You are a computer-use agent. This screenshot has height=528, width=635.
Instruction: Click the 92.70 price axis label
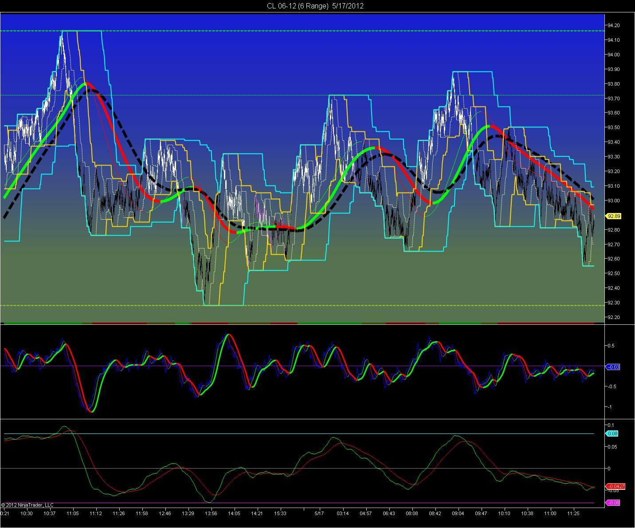[614, 244]
